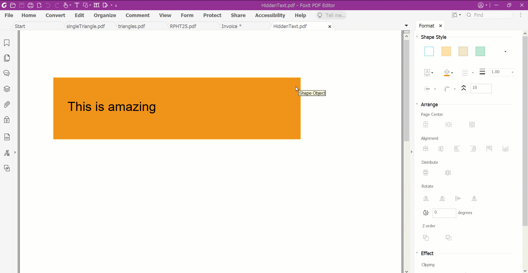This screenshot has width=528, height=273.
Task: Open the tab list dropdown arrow
Action: tap(406, 26)
